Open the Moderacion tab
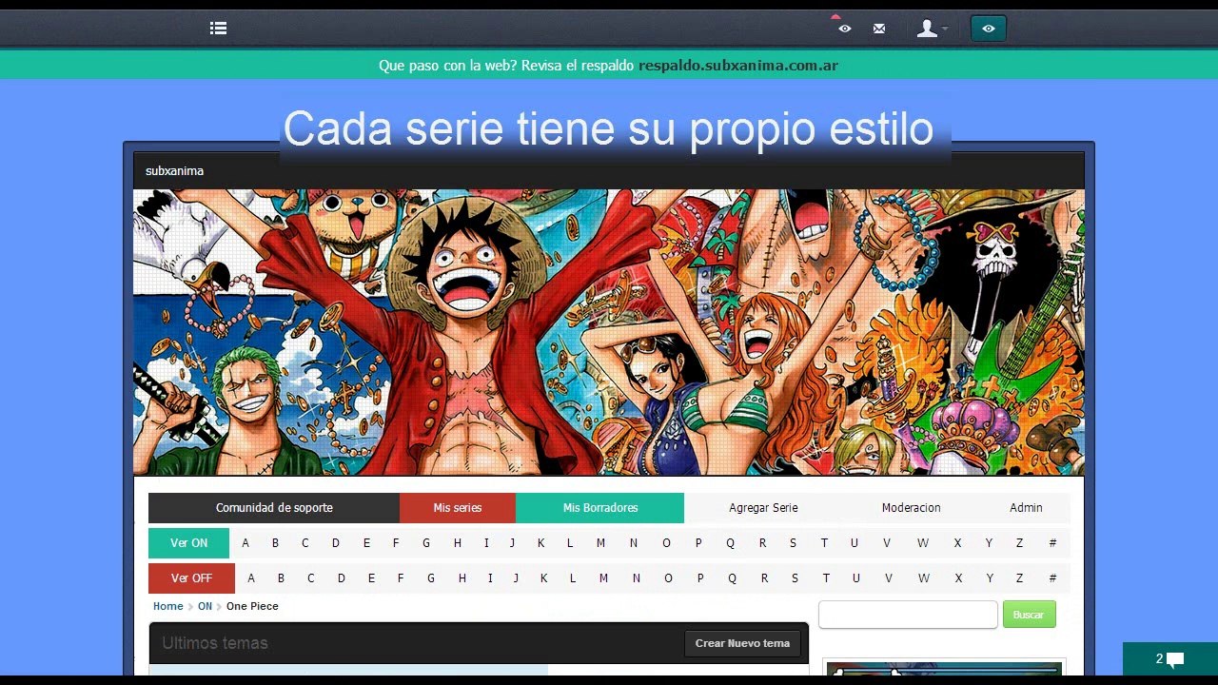 tap(911, 508)
